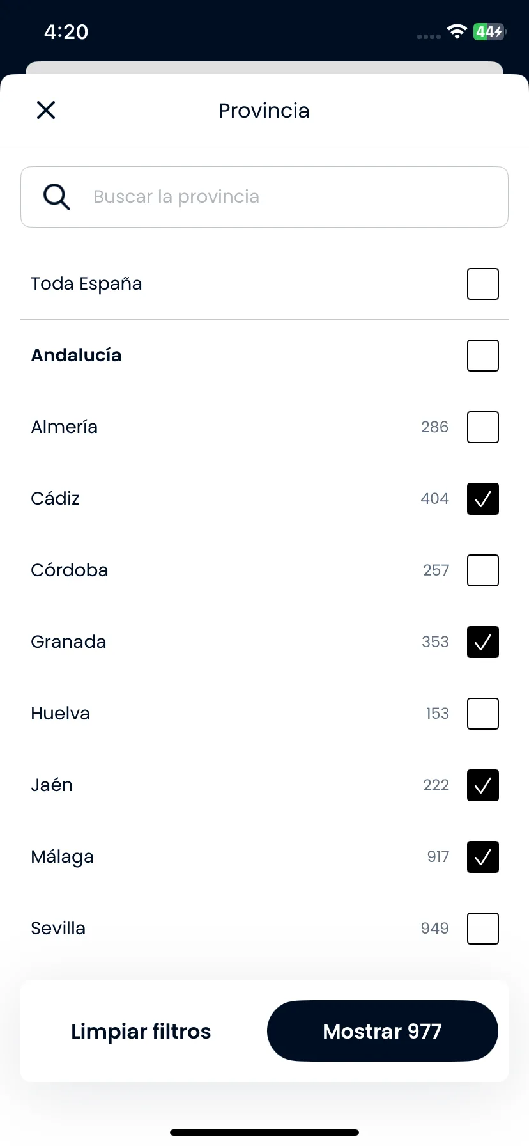Deselect Granada province checkbox
529x1146 pixels.
483,642
